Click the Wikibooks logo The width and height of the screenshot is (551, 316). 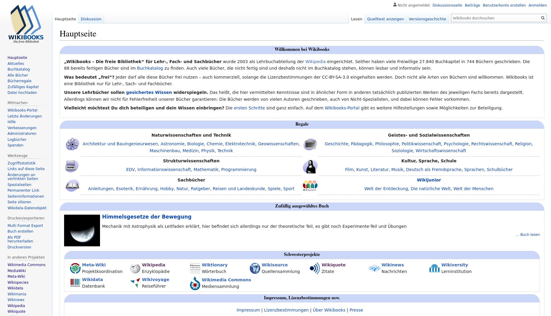(x=26, y=24)
